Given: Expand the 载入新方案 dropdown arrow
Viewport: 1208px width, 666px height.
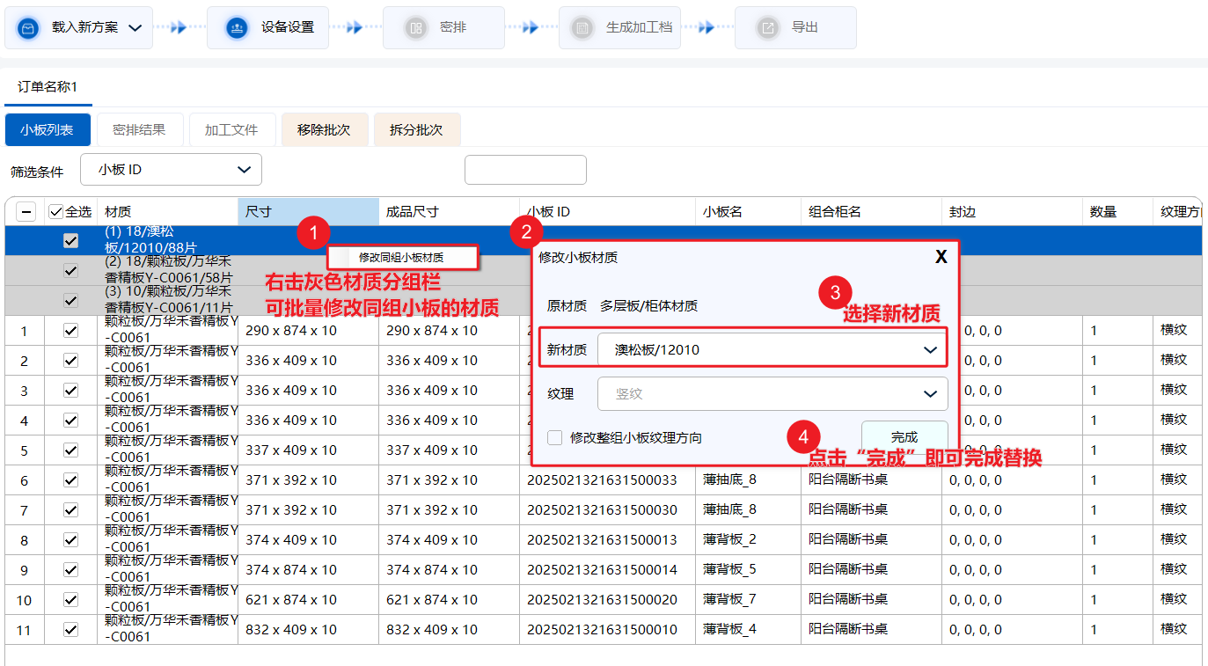Looking at the screenshot, I should 135,28.
